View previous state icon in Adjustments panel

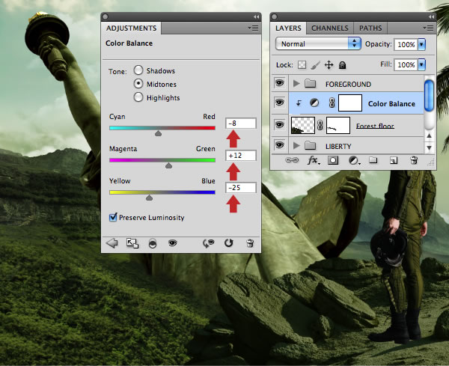[209, 243]
